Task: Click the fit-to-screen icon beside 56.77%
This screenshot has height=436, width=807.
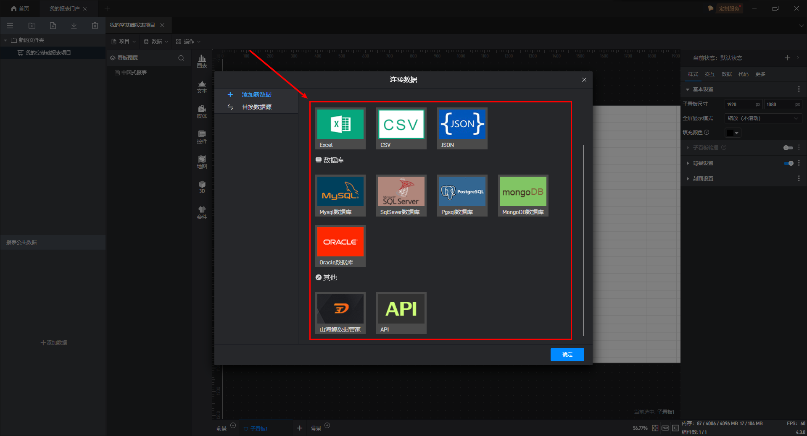Action: tap(655, 428)
